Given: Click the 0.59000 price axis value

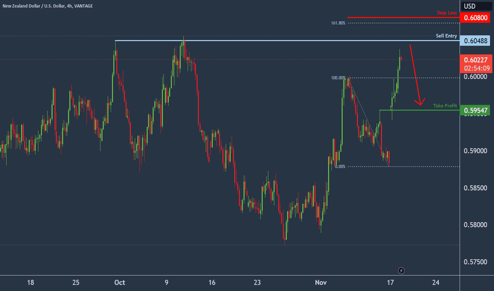Looking at the screenshot, I should coord(475,151).
